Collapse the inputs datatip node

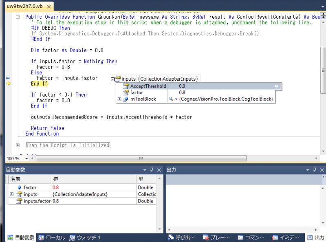pos(112,79)
